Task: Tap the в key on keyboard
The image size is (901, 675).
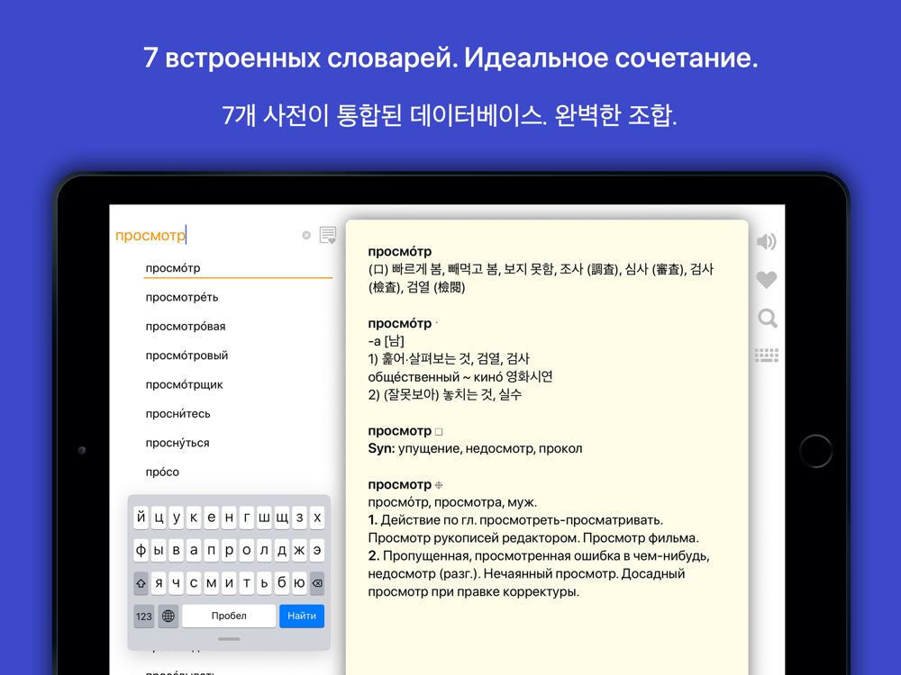Action: [x=177, y=550]
